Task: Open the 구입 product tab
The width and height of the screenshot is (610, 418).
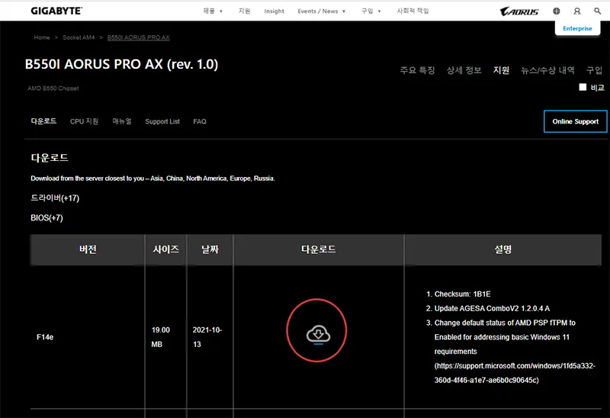Action: click(595, 70)
